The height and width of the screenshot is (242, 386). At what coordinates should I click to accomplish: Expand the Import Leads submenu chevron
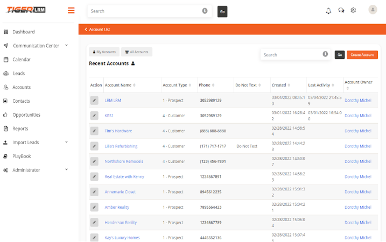[x=66, y=142]
